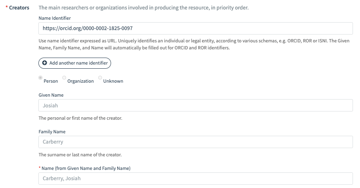360x188 pixels.
Task: Select the Person radio button
Action: [x=40, y=77]
